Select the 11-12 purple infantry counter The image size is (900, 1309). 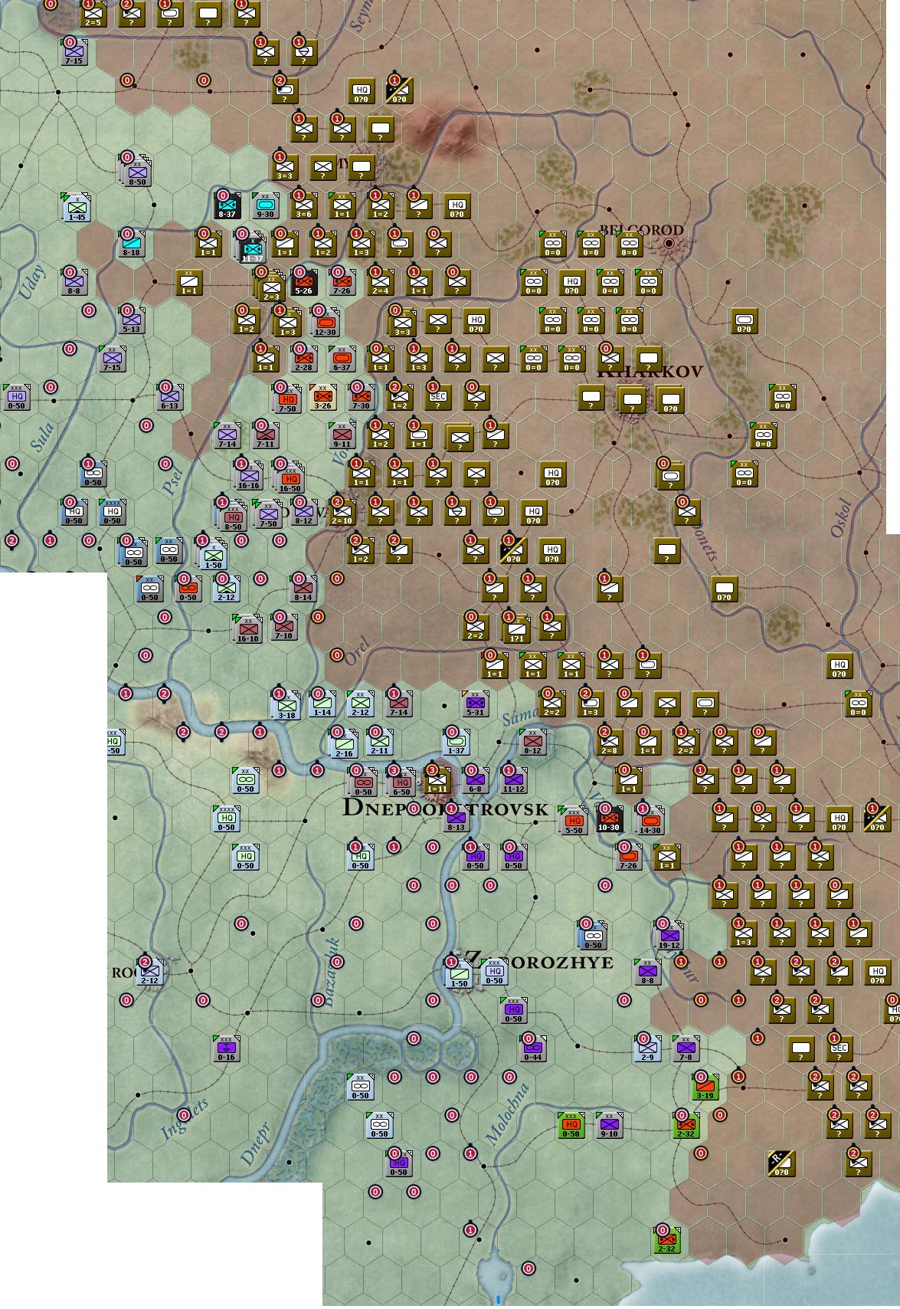[x=514, y=780]
